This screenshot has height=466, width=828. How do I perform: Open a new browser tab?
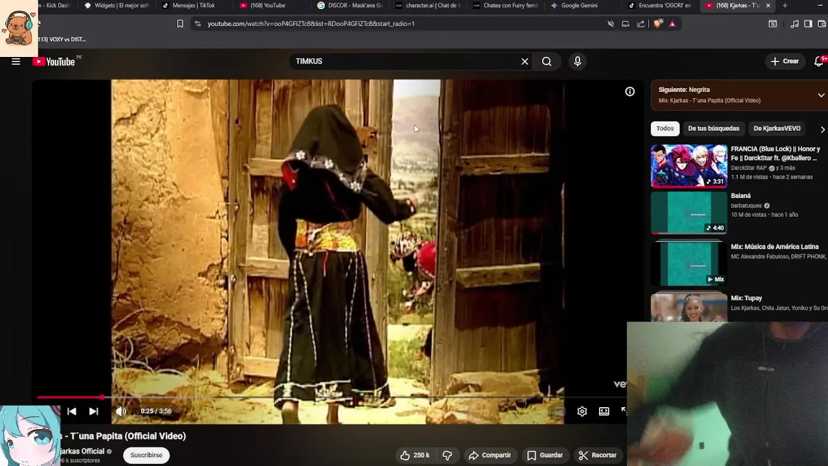[x=785, y=6]
